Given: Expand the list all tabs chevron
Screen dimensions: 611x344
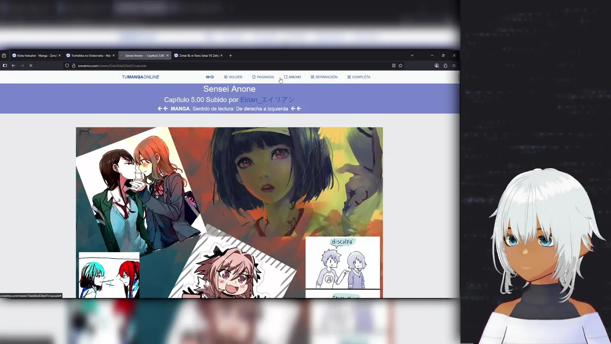Looking at the screenshot, I should 412,55.
